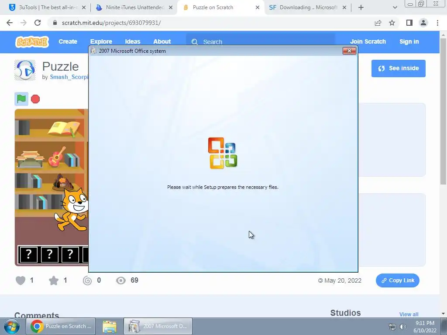Open the tab search chevron

click(x=395, y=7)
